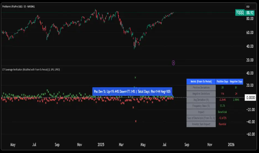Click the Sum of Deviations row label

tap(201, 118)
